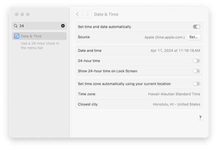Image resolution: width=218 pixels, height=149 pixels.
Task: Click the Date & Time pane title
Action: [x=106, y=14]
